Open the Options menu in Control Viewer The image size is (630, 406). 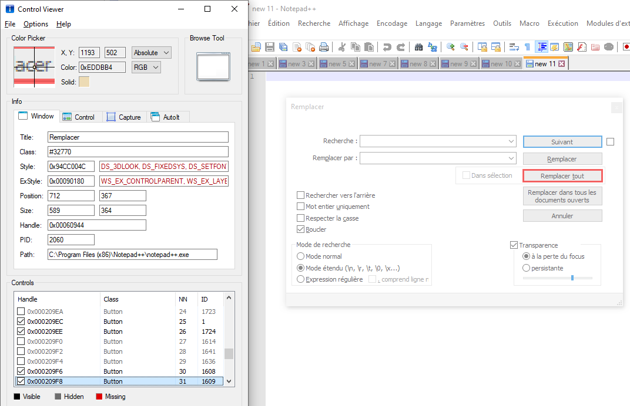(x=36, y=24)
